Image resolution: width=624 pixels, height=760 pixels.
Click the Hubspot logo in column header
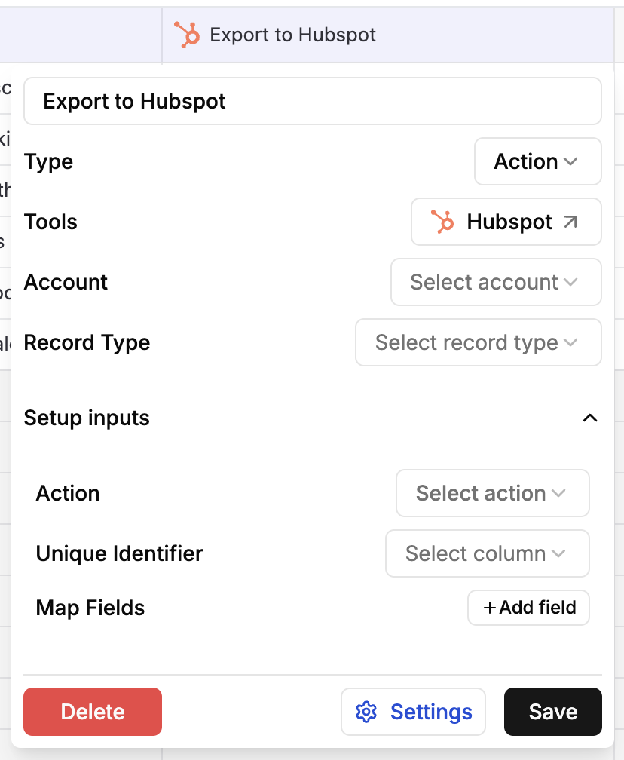point(187,35)
